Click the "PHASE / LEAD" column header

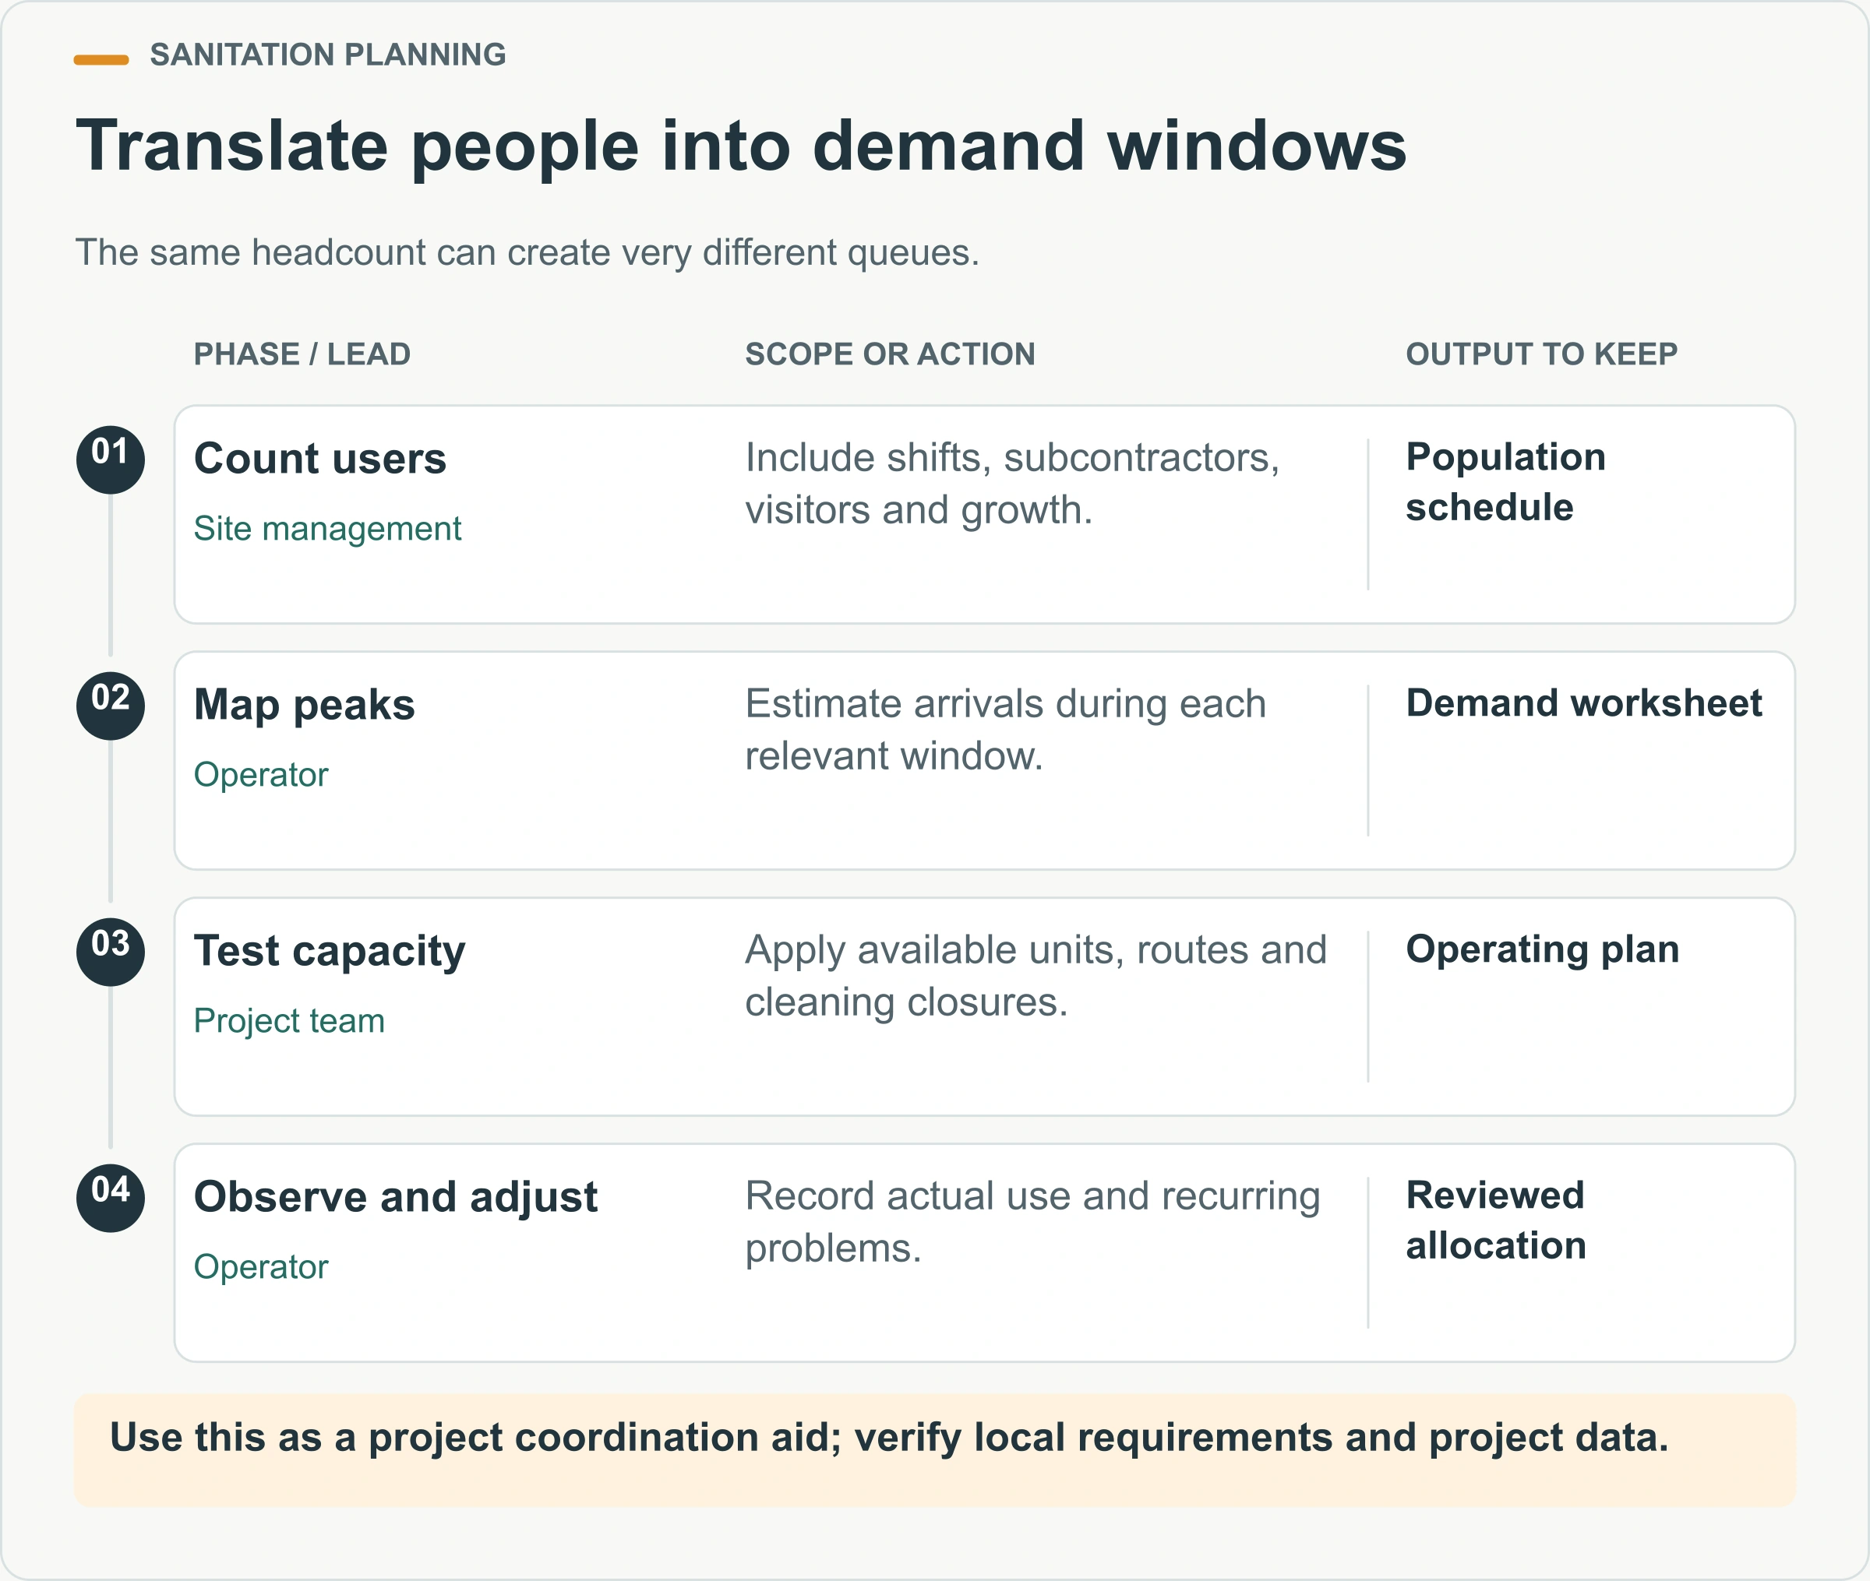(302, 354)
